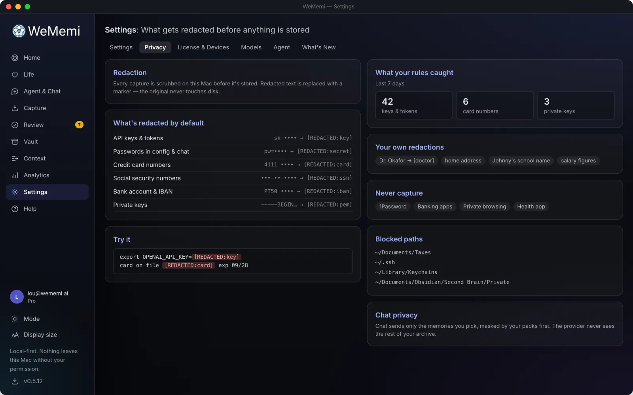Click the version download icon
This screenshot has width=633, height=395.
[15, 381]
